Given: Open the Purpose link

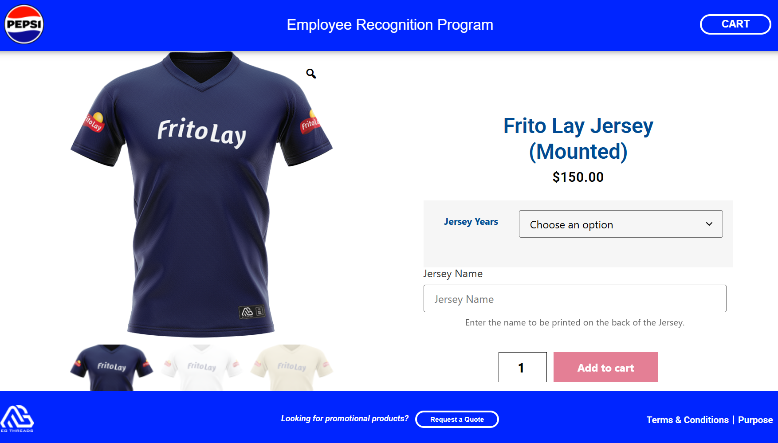Looking at the screenshot, I should point(755,420).
